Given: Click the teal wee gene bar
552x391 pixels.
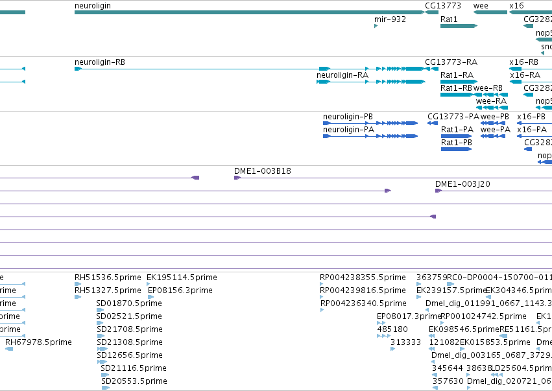Looking at the screenshot, I should tap(490, 12).
